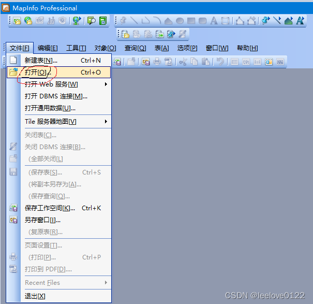Click the New Grapher bar-chart toolbar icon
This screenshot has height=304, width=313.
pyautogui.click(x=257, y=62)
